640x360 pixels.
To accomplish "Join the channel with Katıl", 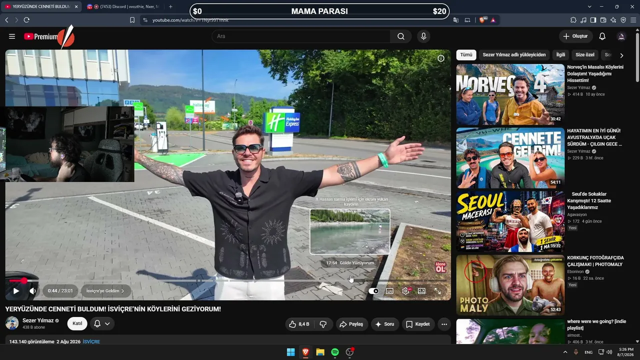I will click(x=77, y=323).
